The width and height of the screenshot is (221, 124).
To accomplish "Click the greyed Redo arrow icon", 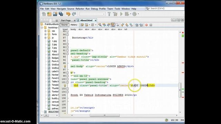I will tap(74, 14).
